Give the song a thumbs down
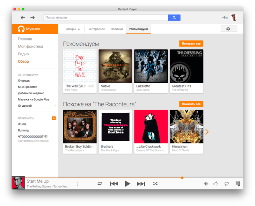Screen dimensions: 255x206 [x=227, y=184]
